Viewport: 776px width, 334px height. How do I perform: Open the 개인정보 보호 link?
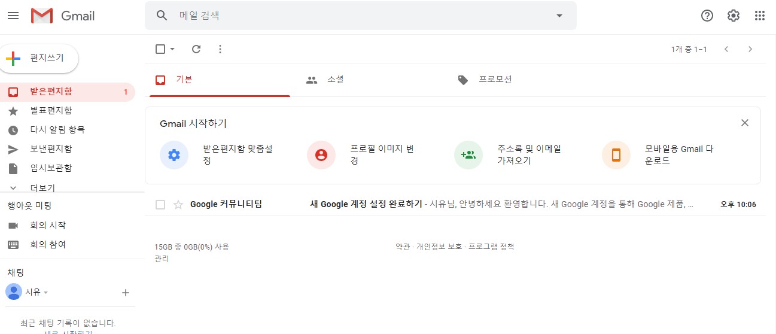coord(439,247)
